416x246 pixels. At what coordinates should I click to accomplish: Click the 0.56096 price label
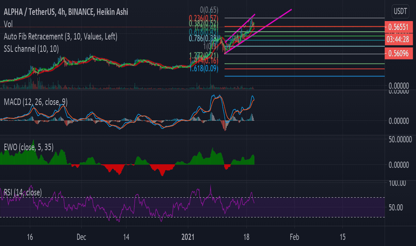tap(399, 54)
